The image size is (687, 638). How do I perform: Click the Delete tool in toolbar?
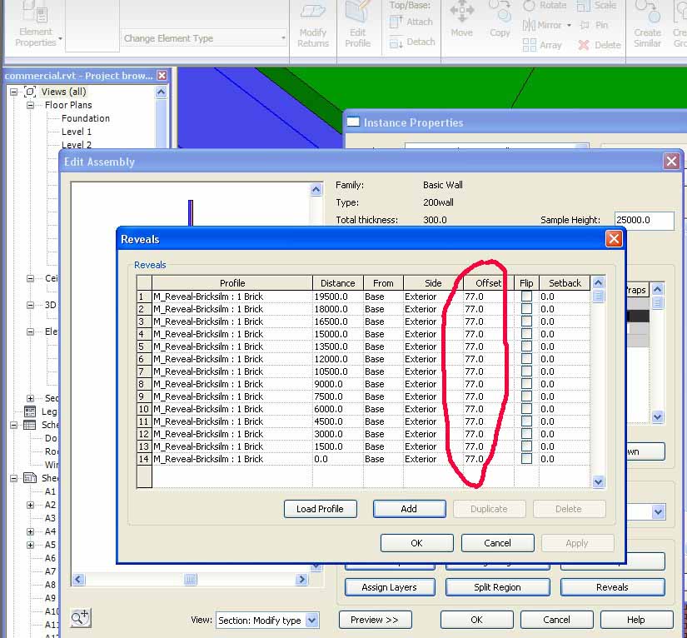pos(600,45)
